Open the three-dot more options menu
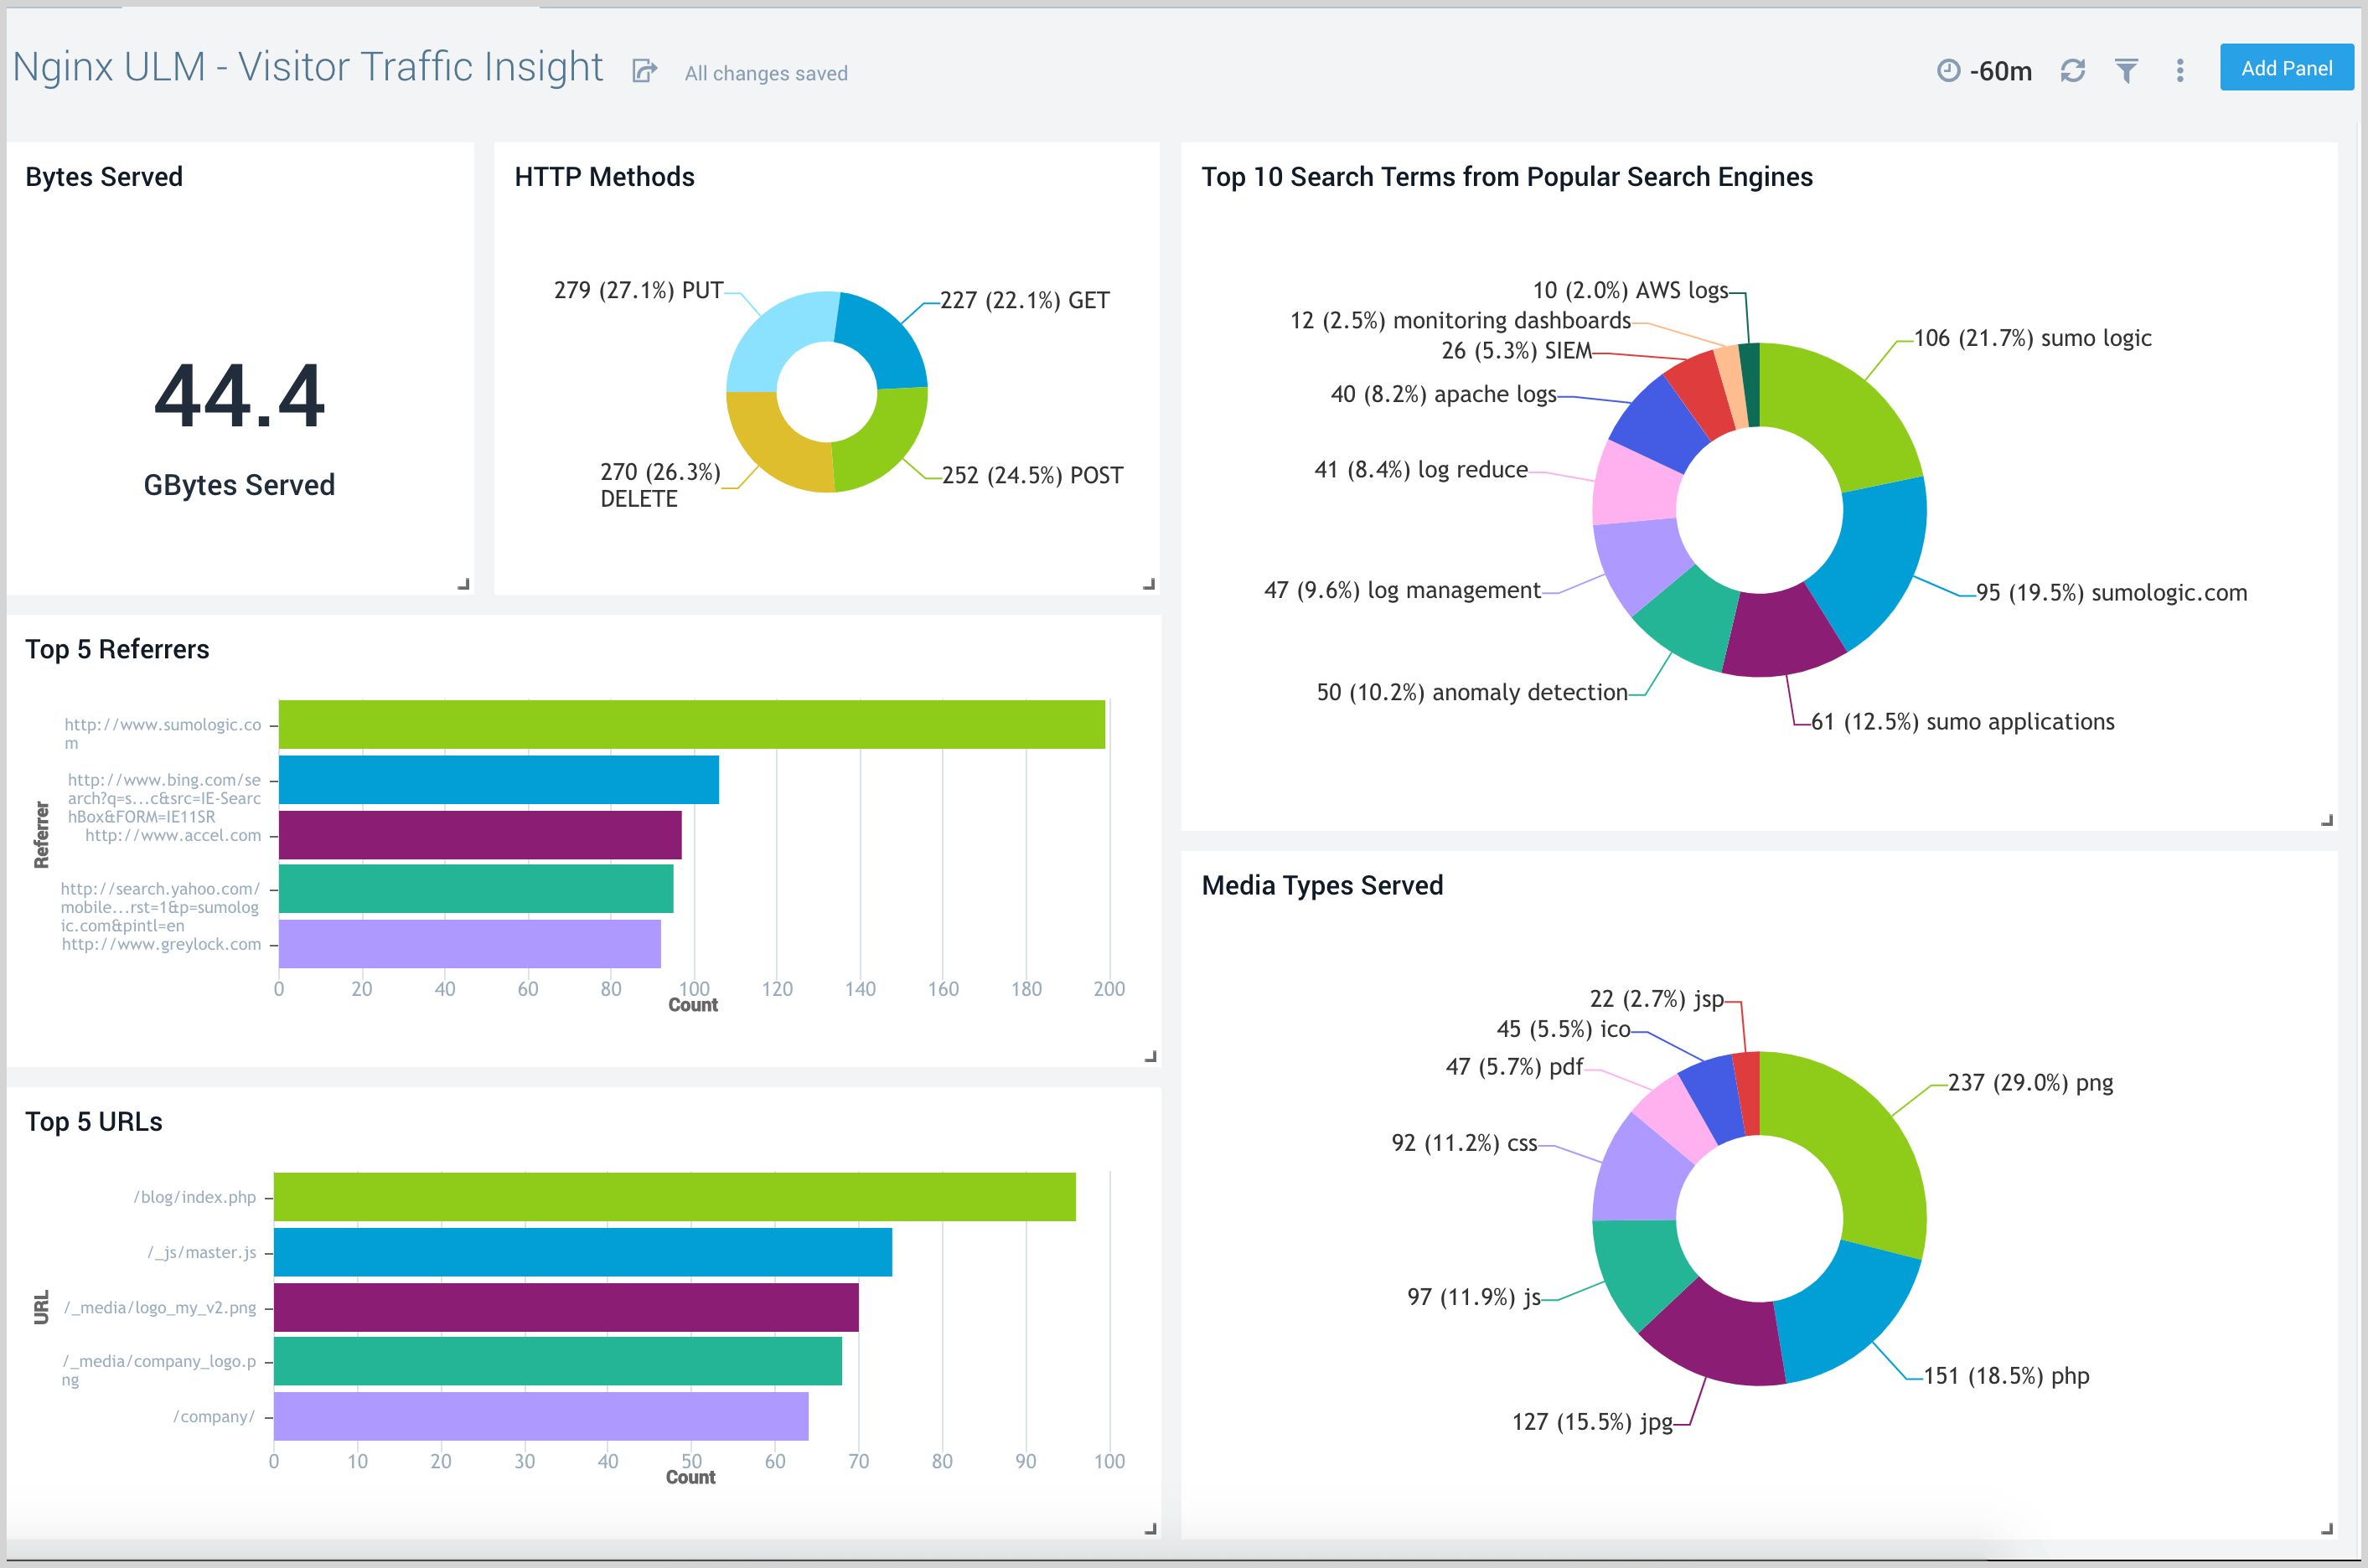 point(2180,71)
